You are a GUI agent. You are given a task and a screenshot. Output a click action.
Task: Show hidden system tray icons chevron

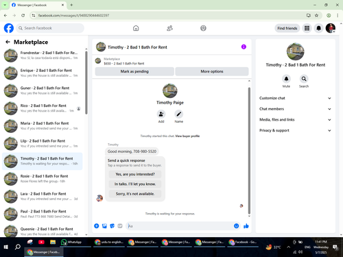(x=289, y=247)
